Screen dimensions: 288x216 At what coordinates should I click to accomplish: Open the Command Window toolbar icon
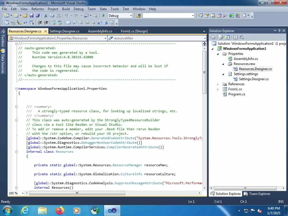244,16
